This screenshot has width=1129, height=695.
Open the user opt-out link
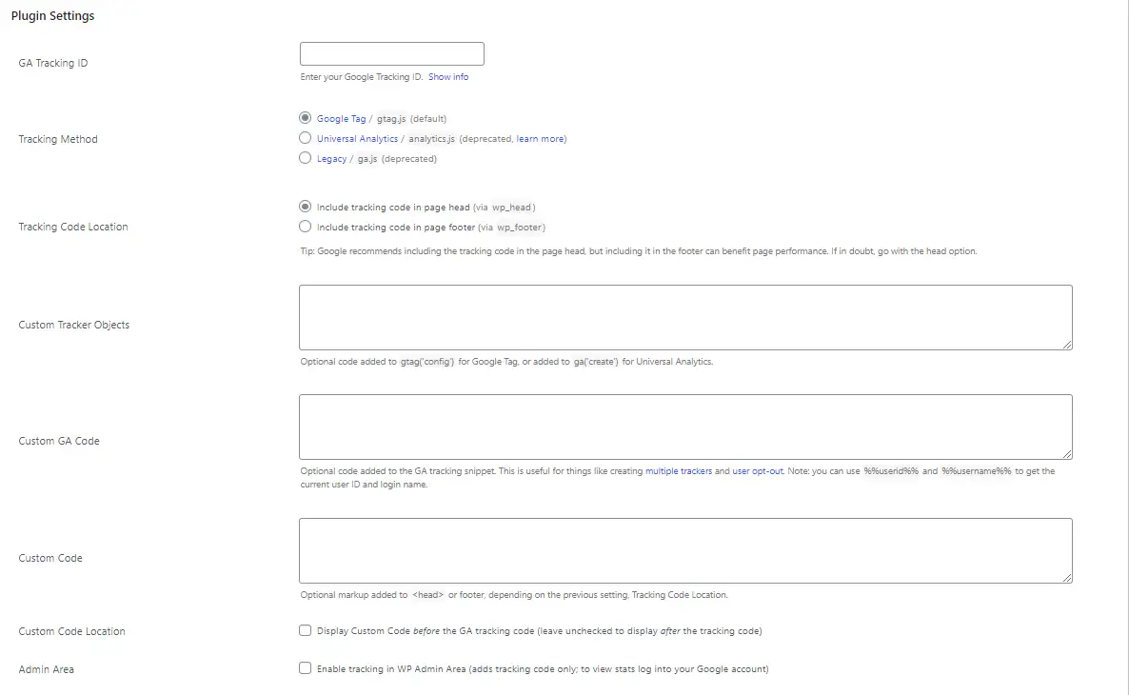[x=756, y=470]
